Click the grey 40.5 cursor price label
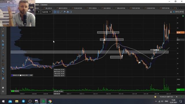This screenshot has height=104, width=185. pyautogui.click(x=180, y=40)
